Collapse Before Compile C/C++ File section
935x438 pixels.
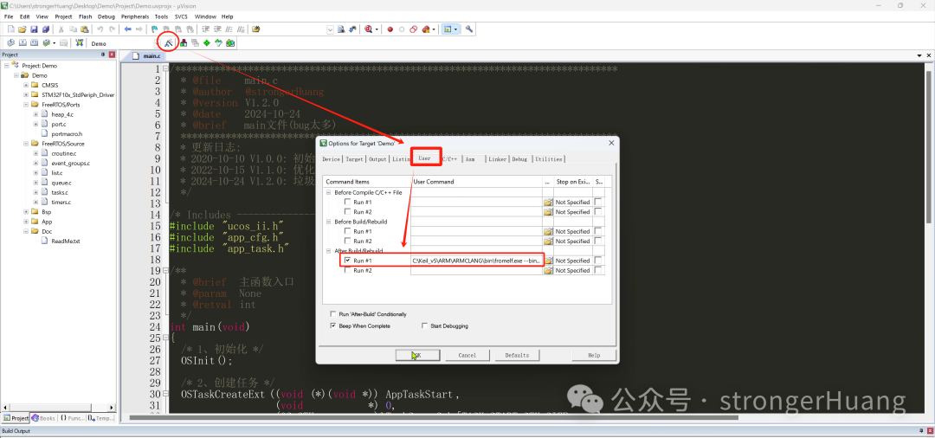point(328,192)
